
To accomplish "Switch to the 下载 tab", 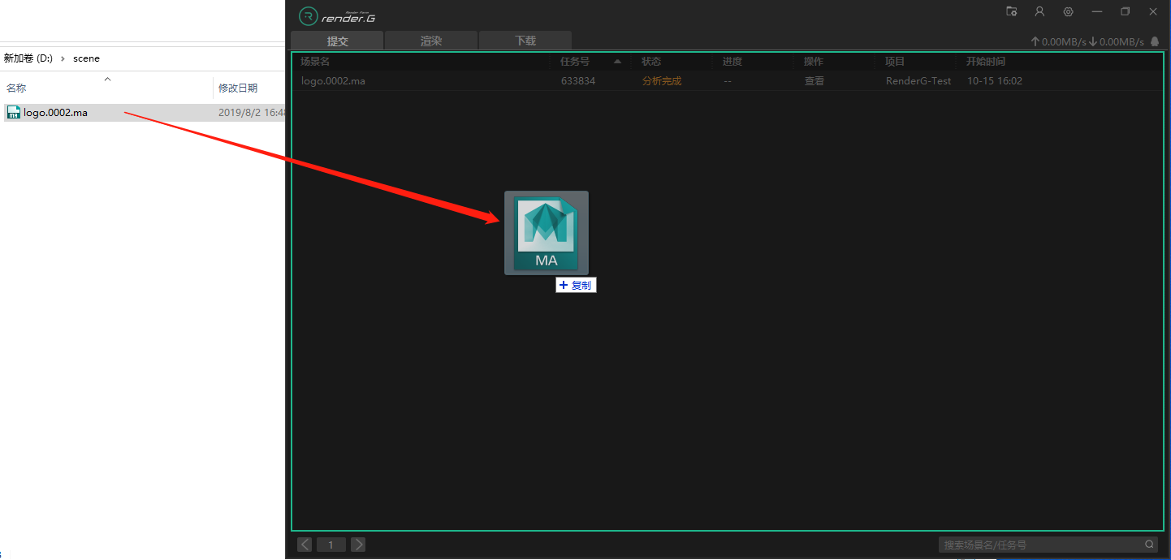I will point(525,41).
